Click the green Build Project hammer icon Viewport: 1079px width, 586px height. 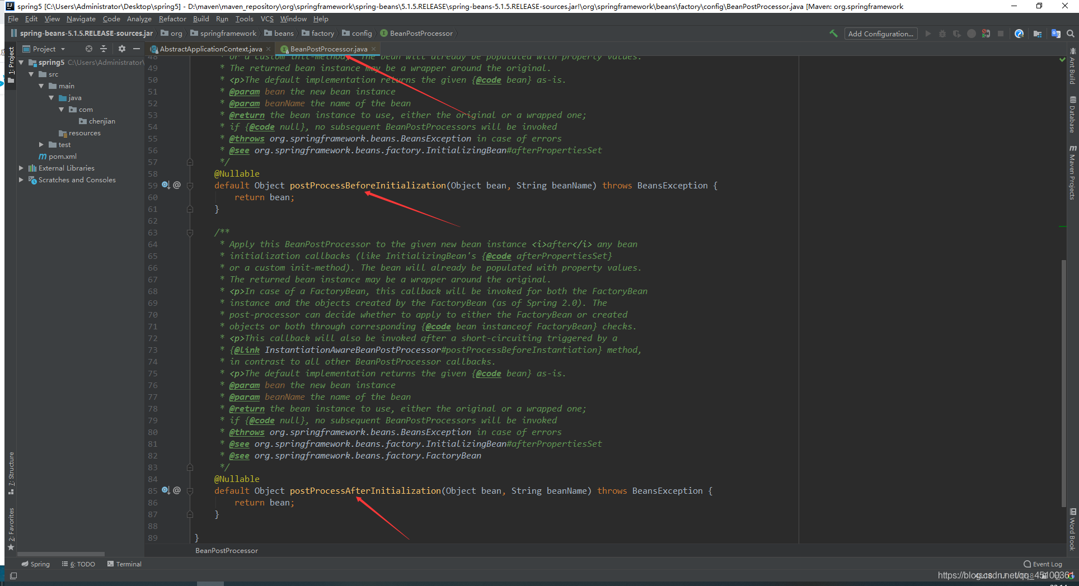click(833, 34)
